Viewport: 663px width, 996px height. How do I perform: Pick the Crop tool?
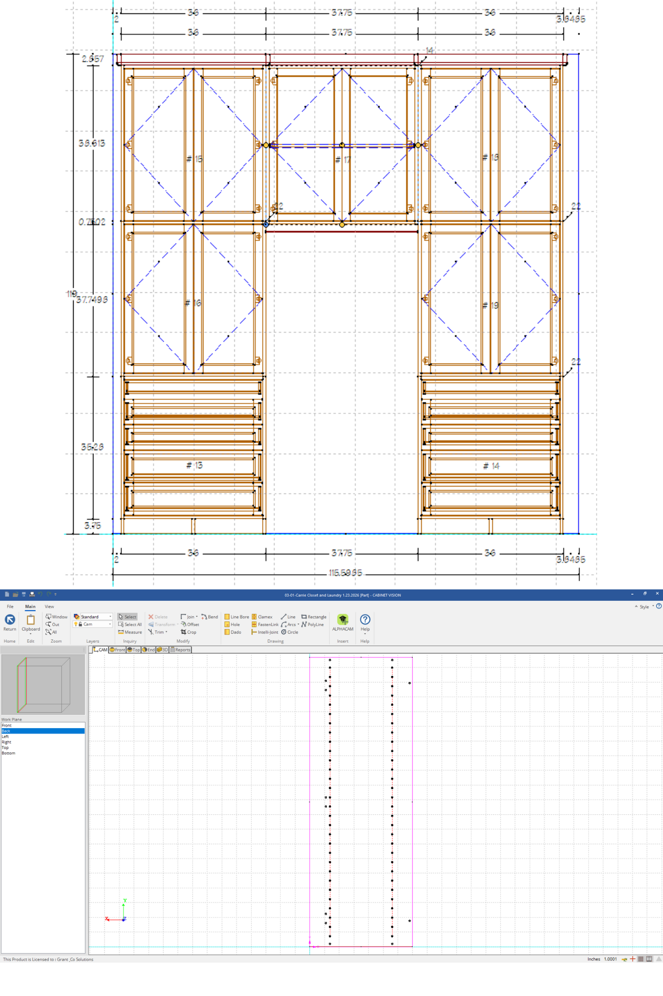(189, 632)
